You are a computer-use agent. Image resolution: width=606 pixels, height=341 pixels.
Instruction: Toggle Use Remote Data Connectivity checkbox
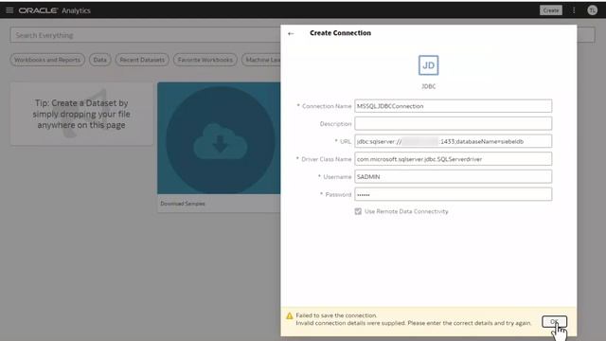pyautogui.click(x=358, y=211)
